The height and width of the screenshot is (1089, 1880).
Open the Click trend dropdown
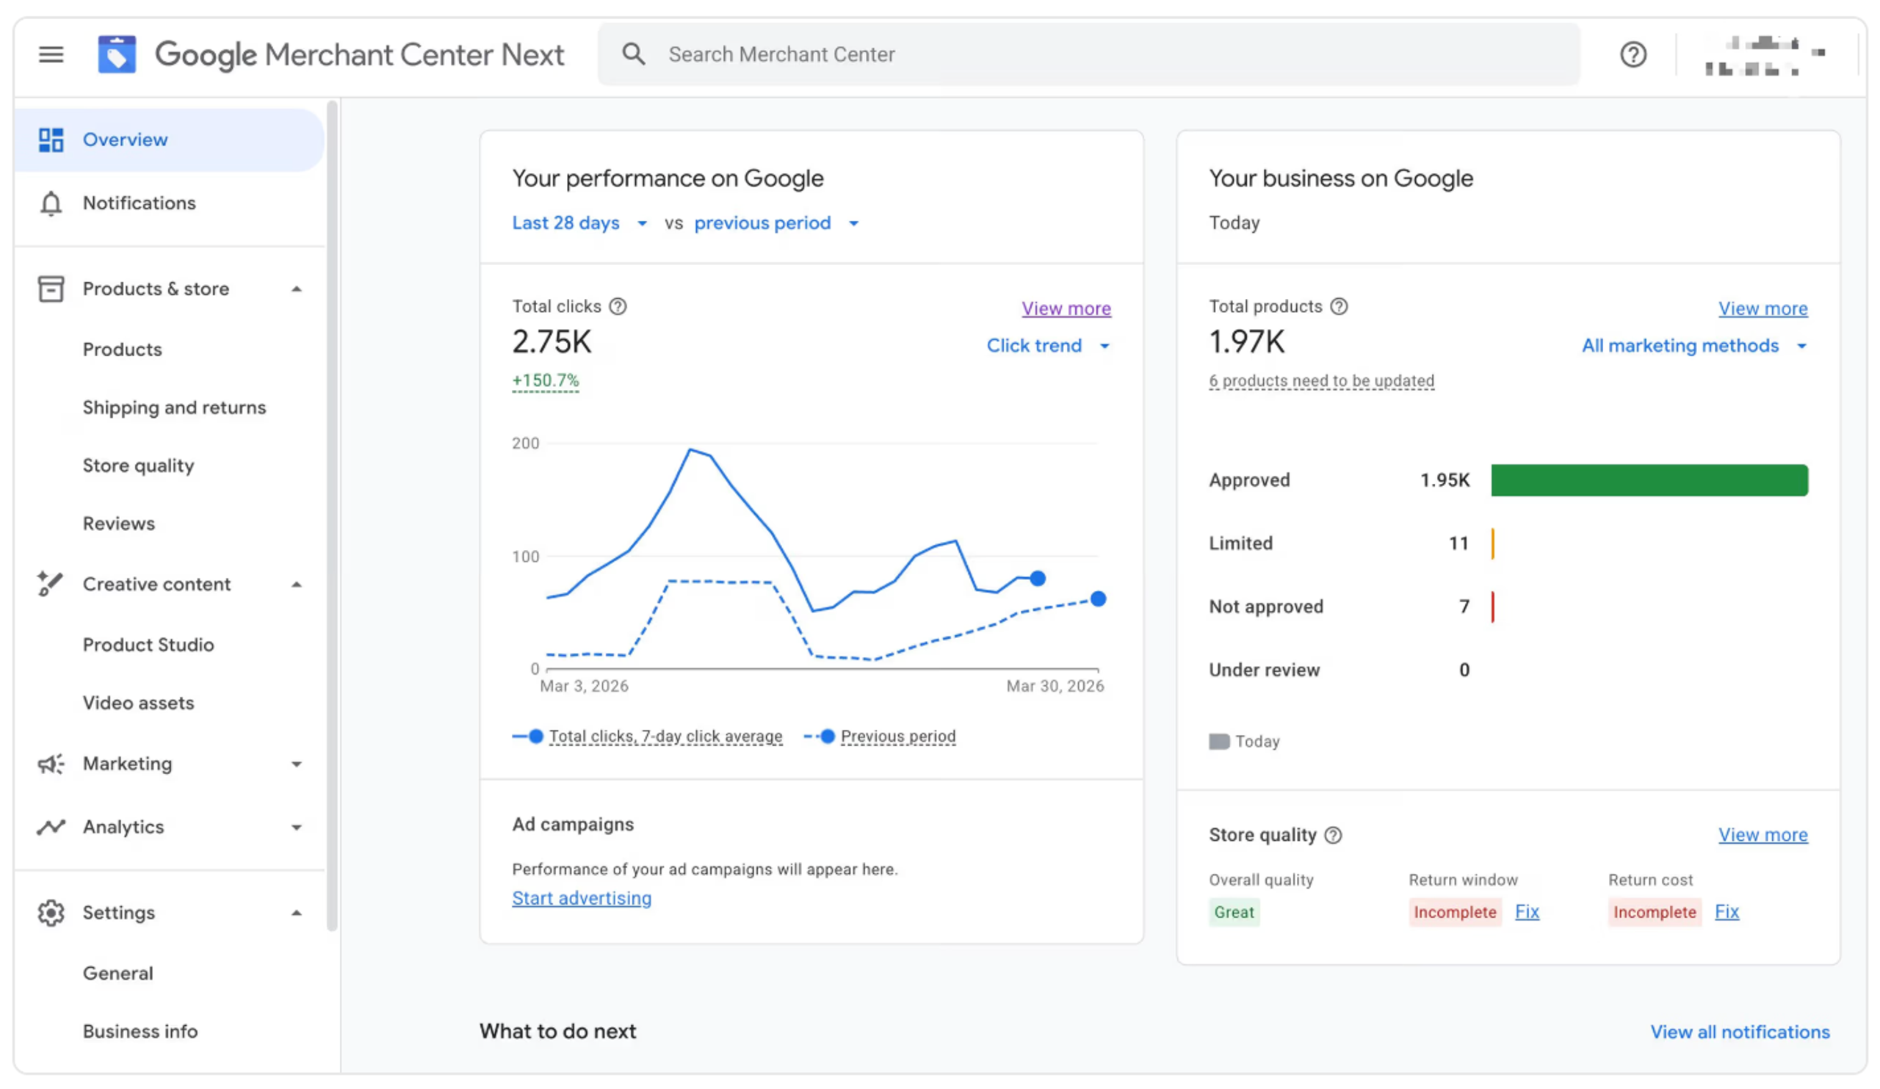click(1048, 345)
